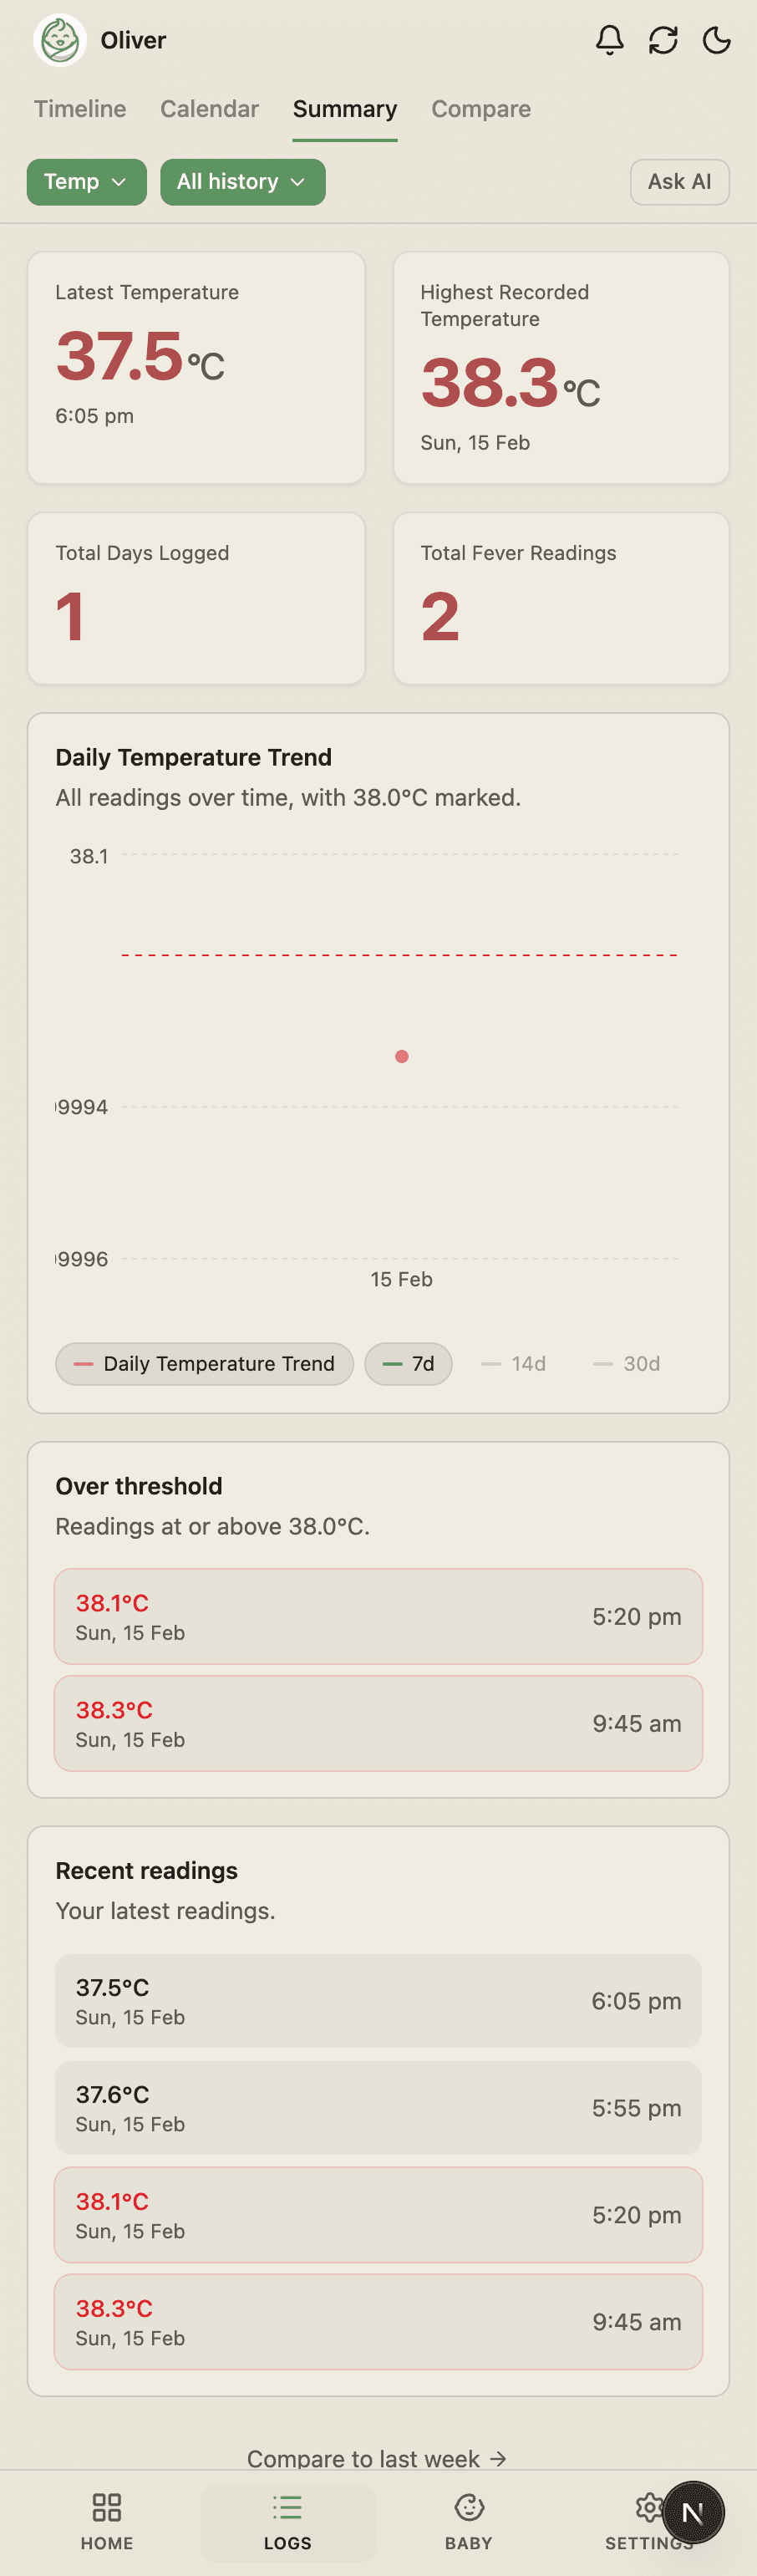Screen dimensions: 757x2576
Task: Click Oliver's profile avatar
Action: (60, 41)
